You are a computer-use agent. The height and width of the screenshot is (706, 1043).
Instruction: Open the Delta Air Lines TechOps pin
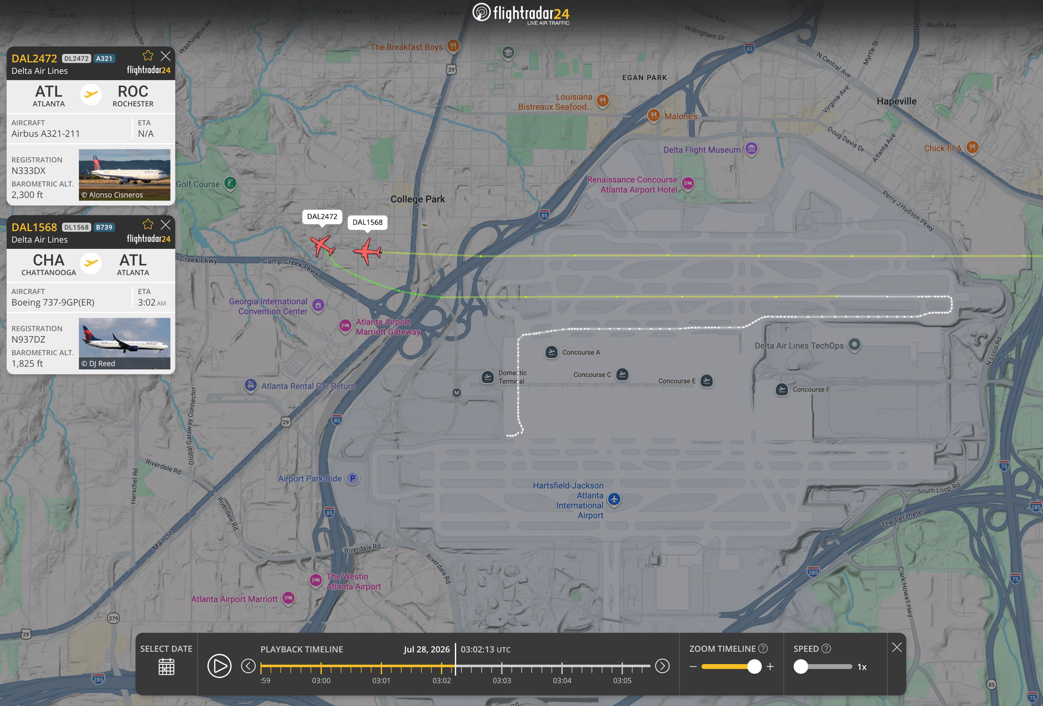(x=854, y=345)
